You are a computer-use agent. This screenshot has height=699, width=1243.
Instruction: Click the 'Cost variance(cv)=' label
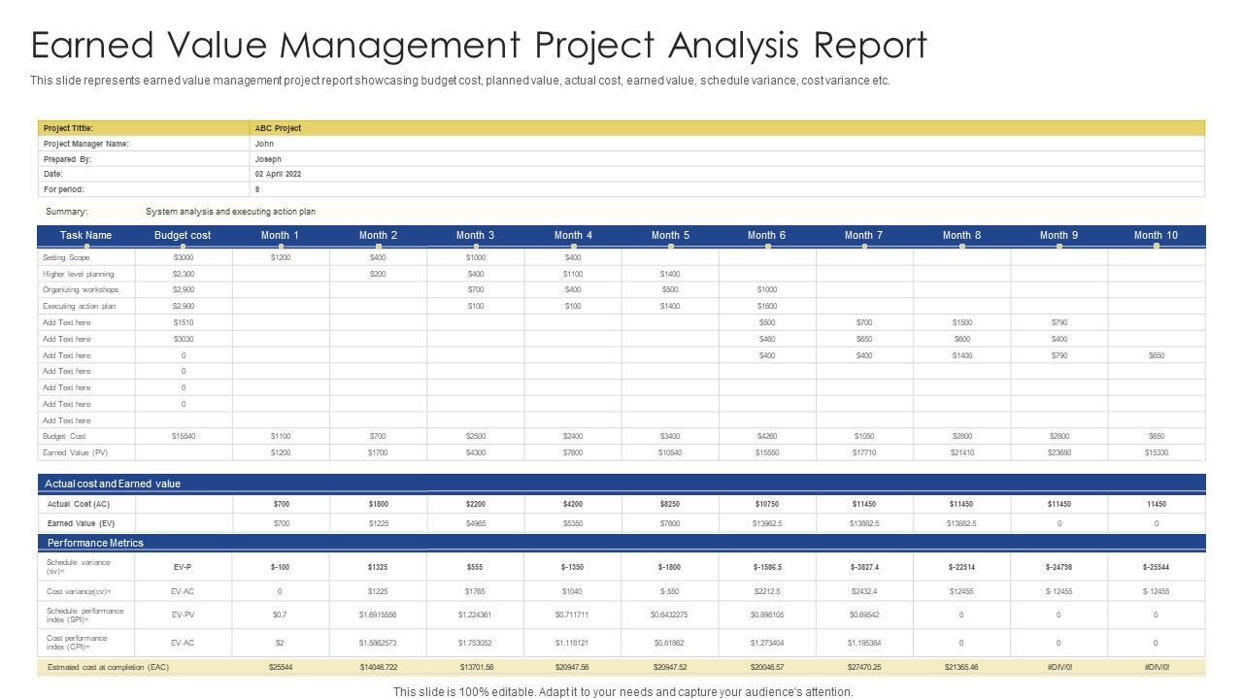tap(80, 591)
